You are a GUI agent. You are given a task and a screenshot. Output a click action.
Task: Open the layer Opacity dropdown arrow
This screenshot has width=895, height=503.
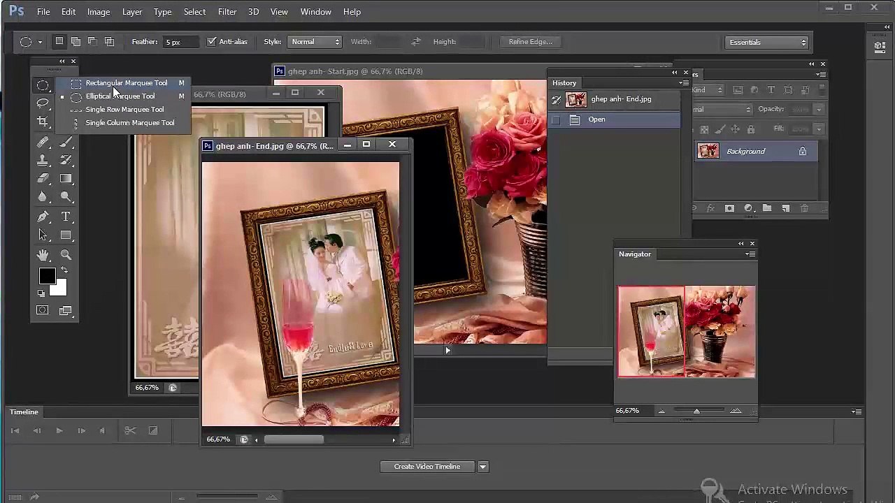[x=819, y=109]
